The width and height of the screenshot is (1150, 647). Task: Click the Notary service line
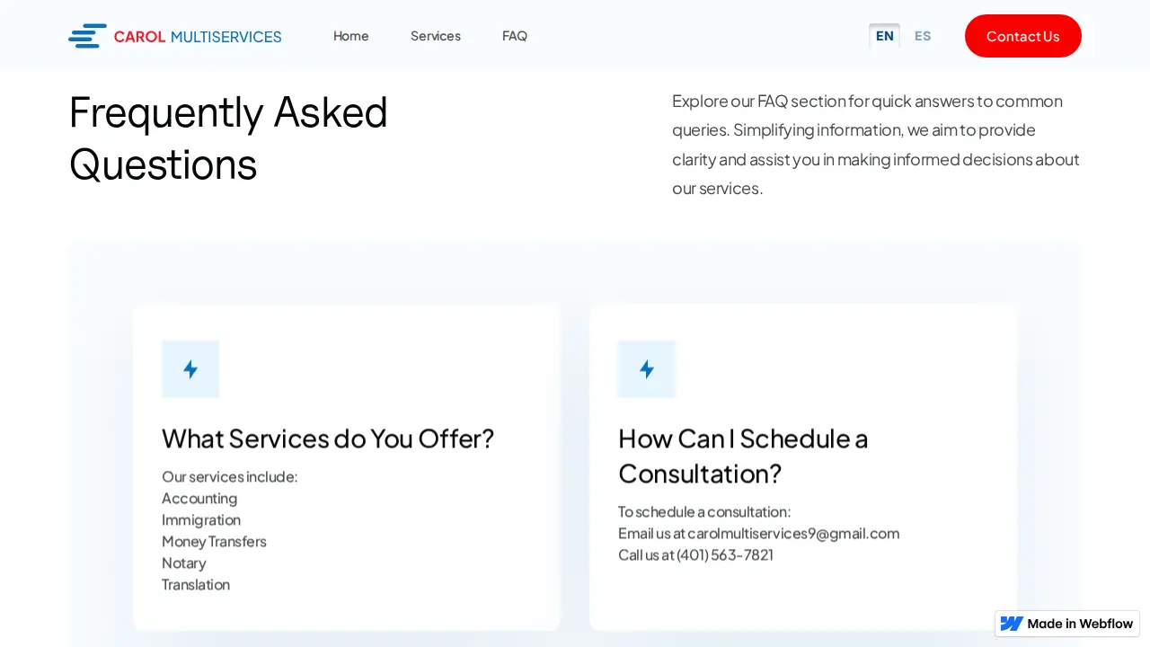[184, 563]
